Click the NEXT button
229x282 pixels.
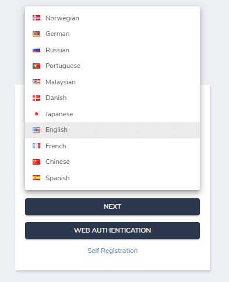(112, 206)
